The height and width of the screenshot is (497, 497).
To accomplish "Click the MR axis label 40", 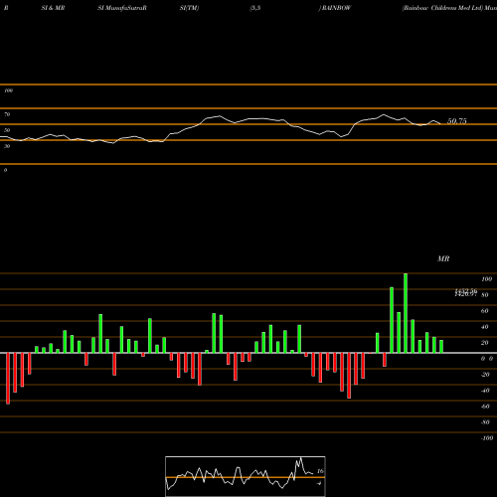I will point(485,327).
